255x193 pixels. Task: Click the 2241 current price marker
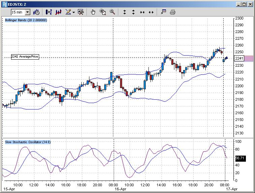click(x=239, y=58)
